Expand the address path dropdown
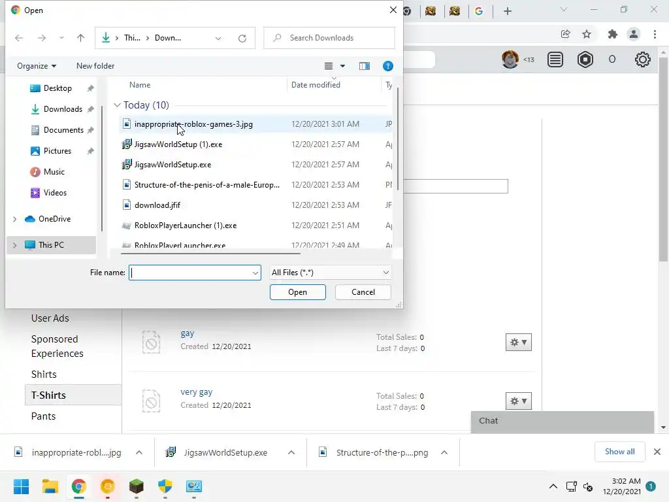The image size is (669, 502). click(218, 38)
